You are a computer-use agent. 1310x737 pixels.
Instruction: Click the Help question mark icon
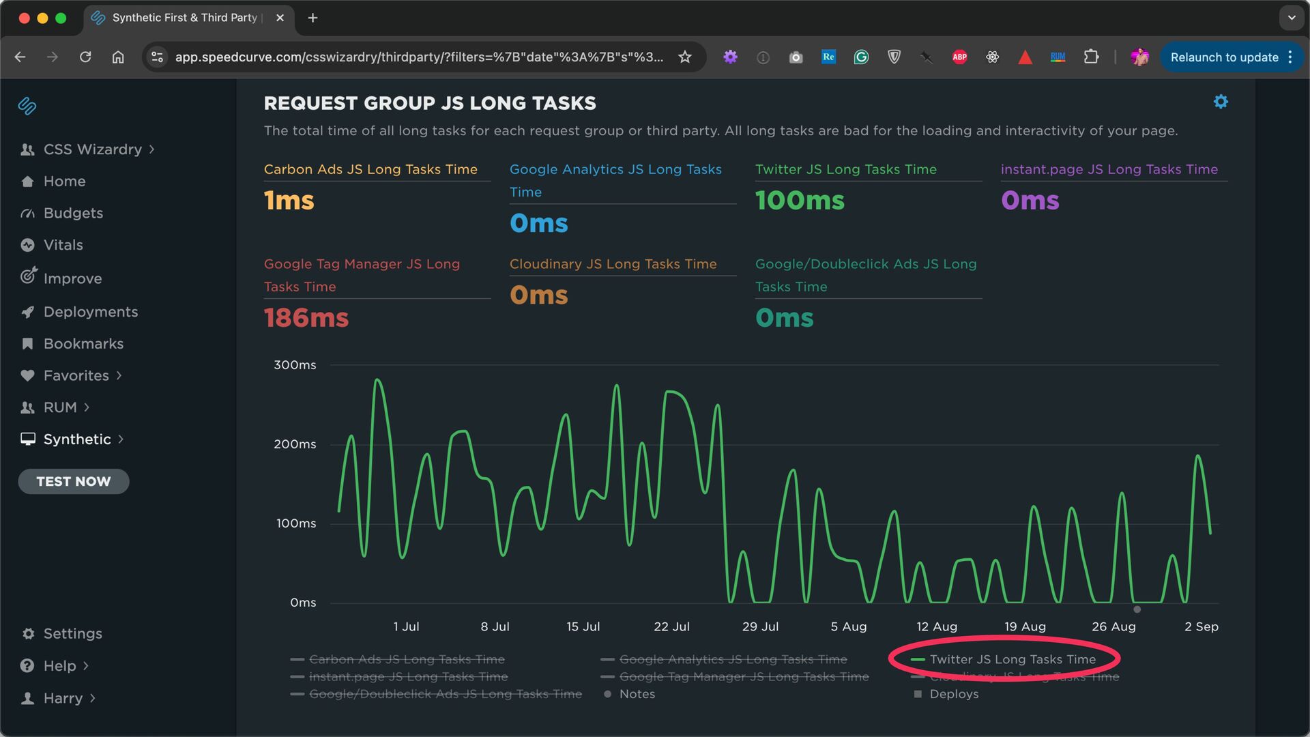tap(27, 666)
